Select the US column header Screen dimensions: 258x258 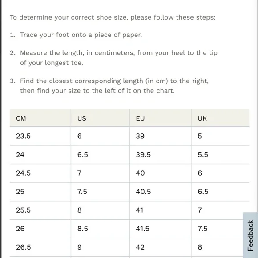click(x=100, y=118)
